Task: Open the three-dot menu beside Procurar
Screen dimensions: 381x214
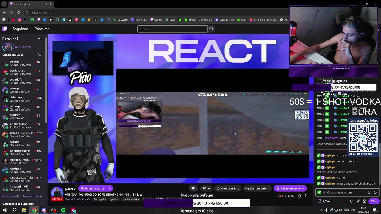Action: point(57,29)
